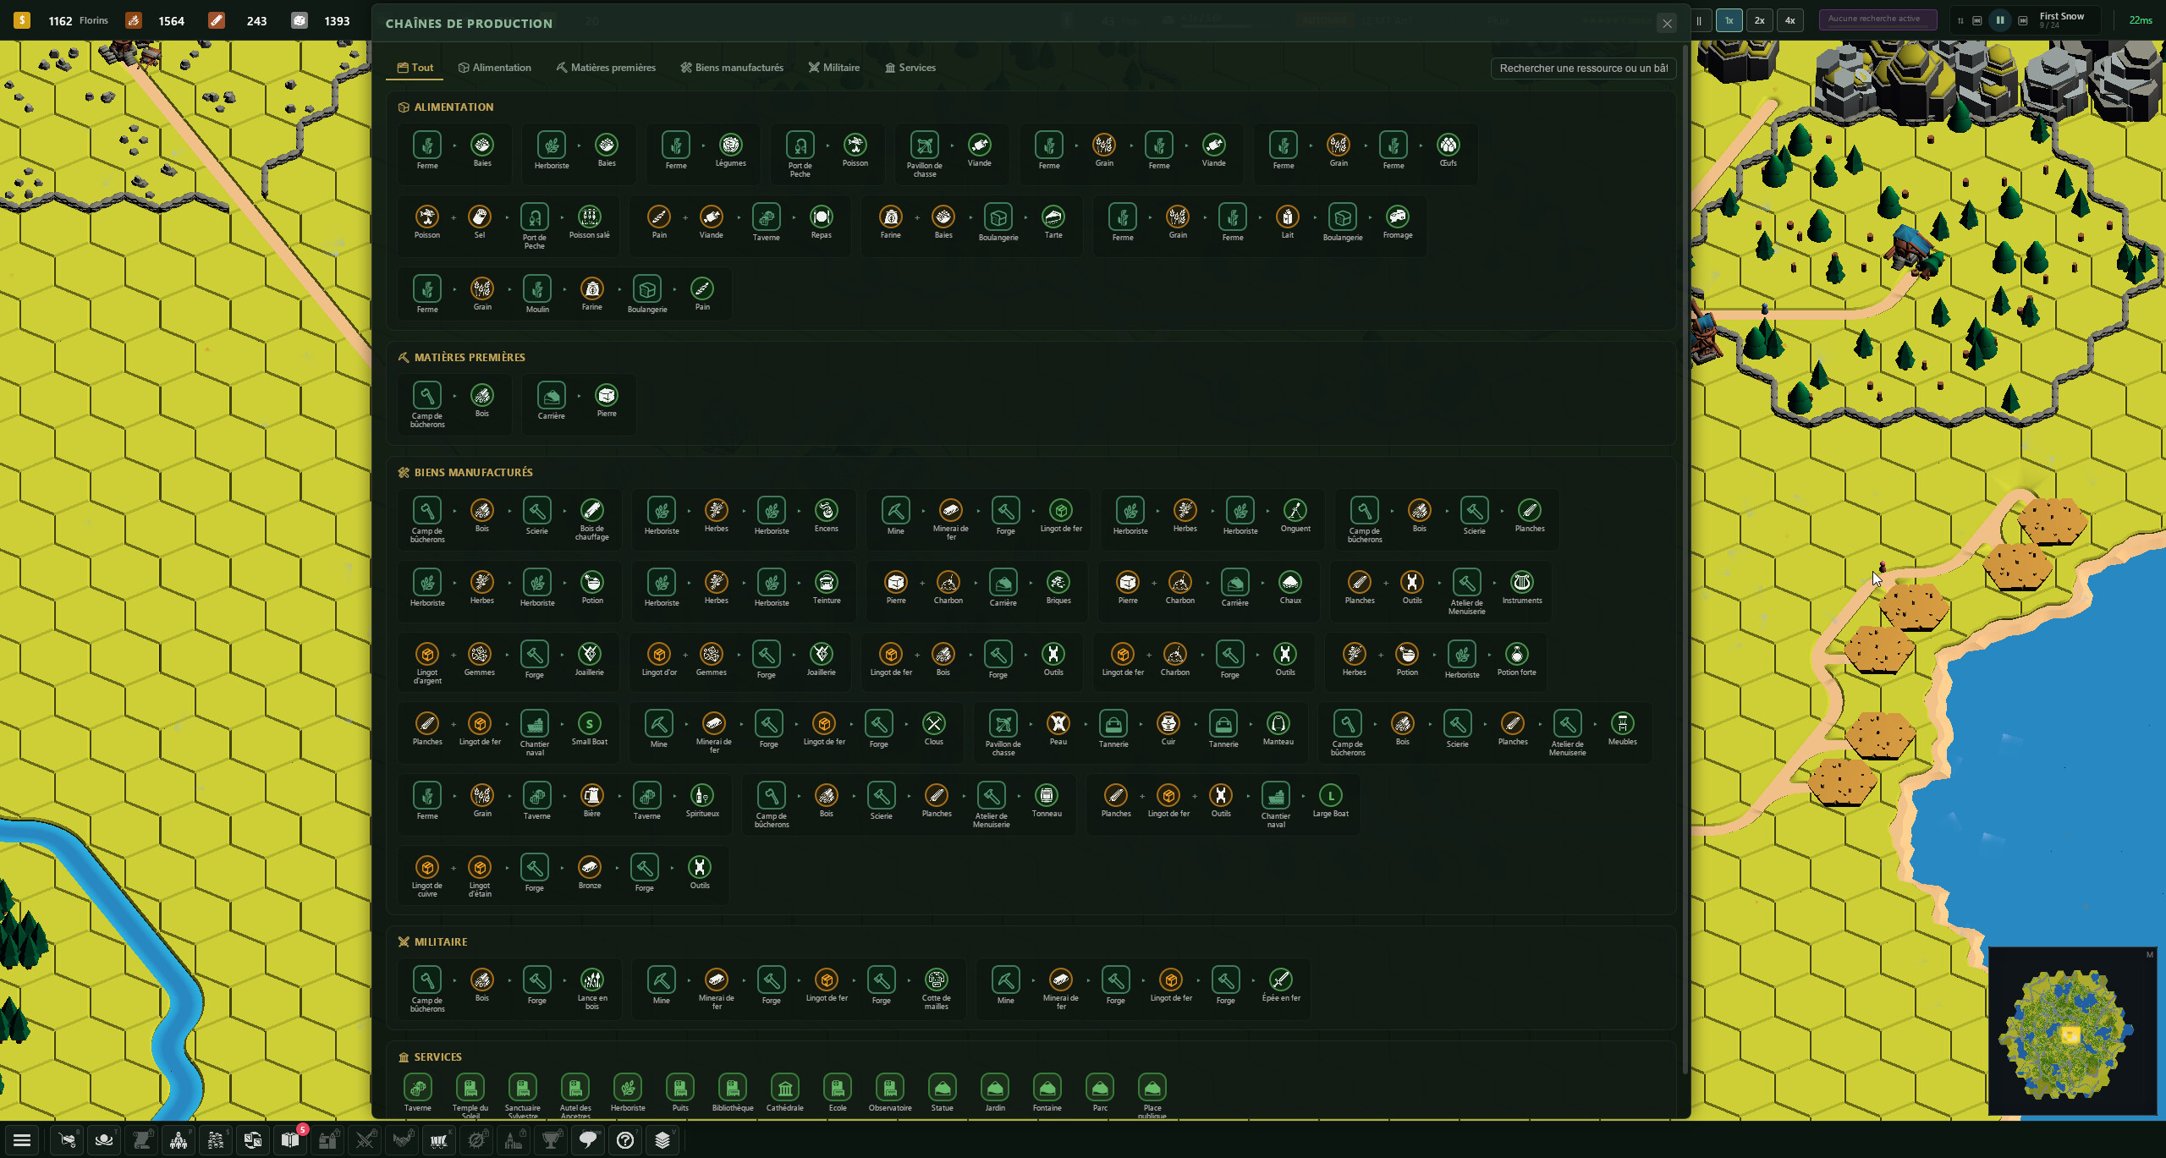Click the covered wagon caravan icon
Viewport: 2166px width, 1158px height.
click(440, 1140)
